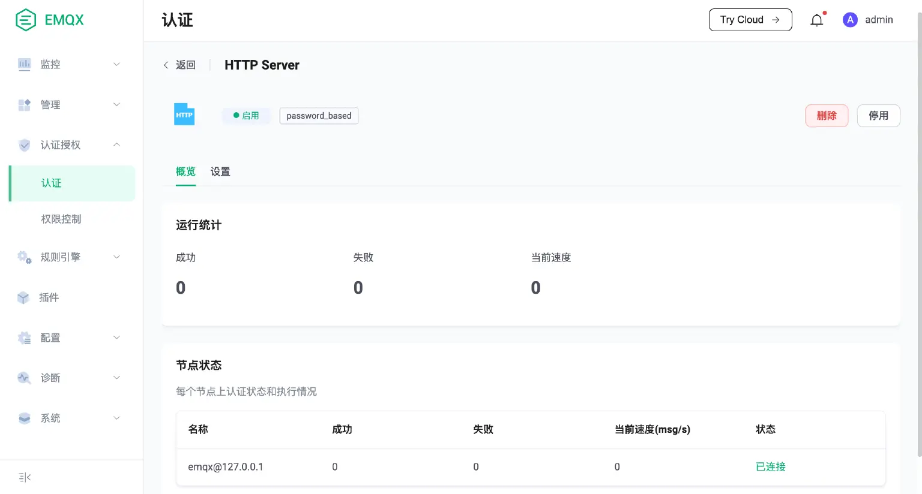922x494 pixels.
Task: Collapse the sidebar with the bottom icon
Action: point(24,477)
